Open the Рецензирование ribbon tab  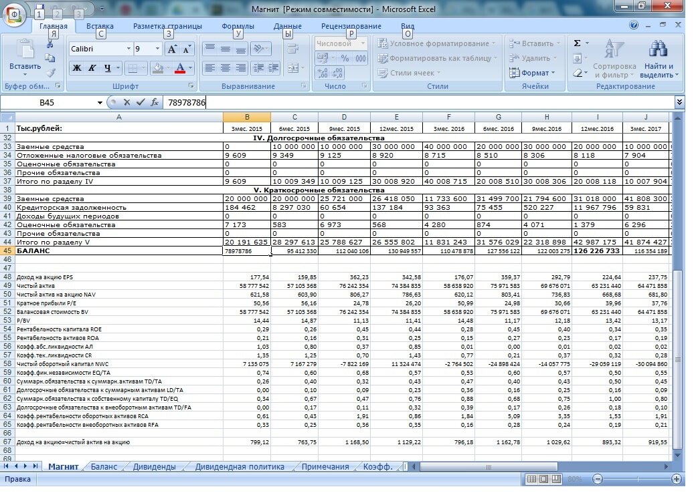click(351, 26)
